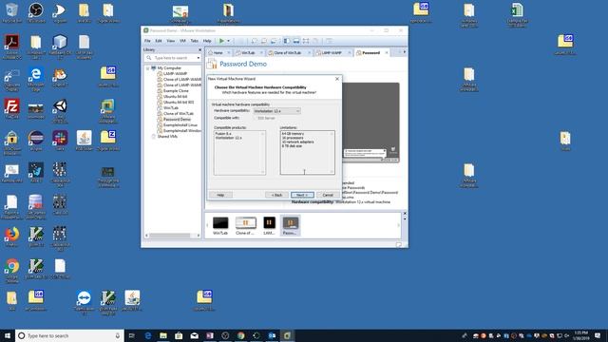Toggle the ESX Server checkbox

(256, 118)
